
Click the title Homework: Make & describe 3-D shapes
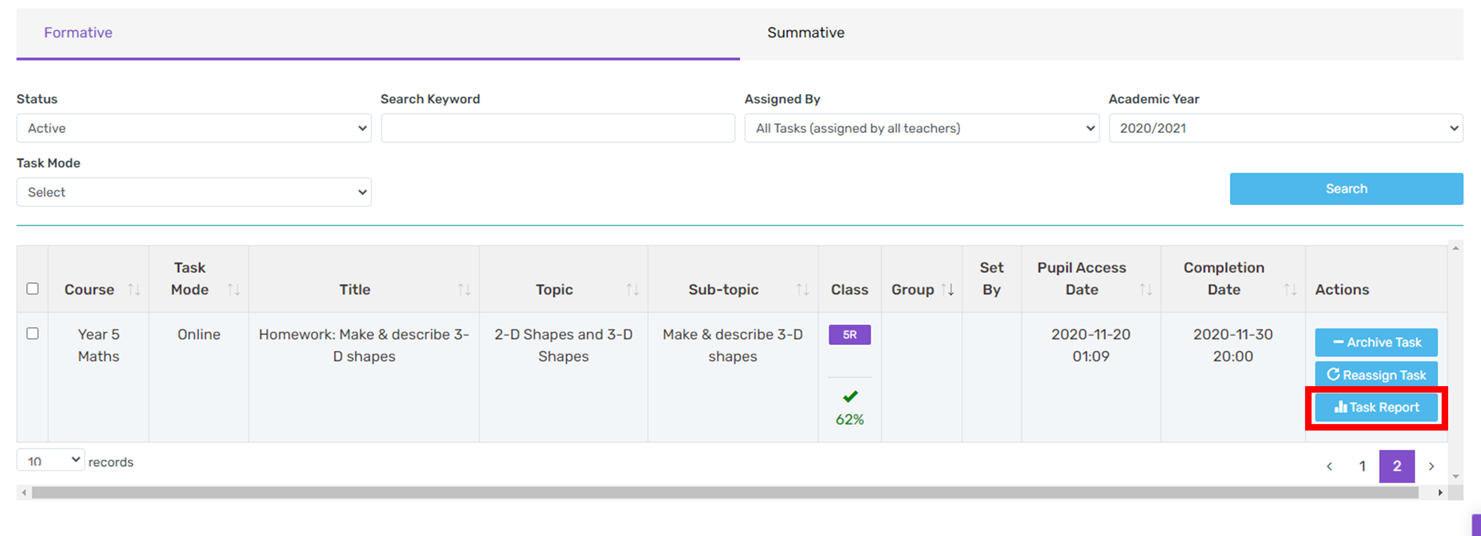(364, 345)
